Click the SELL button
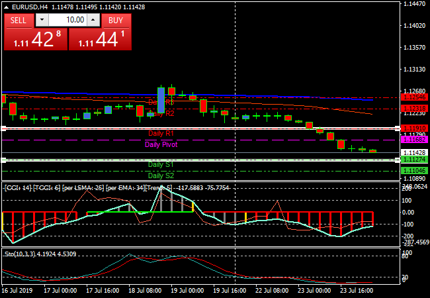This screenshot has height=298, width=430. (19, 20)
